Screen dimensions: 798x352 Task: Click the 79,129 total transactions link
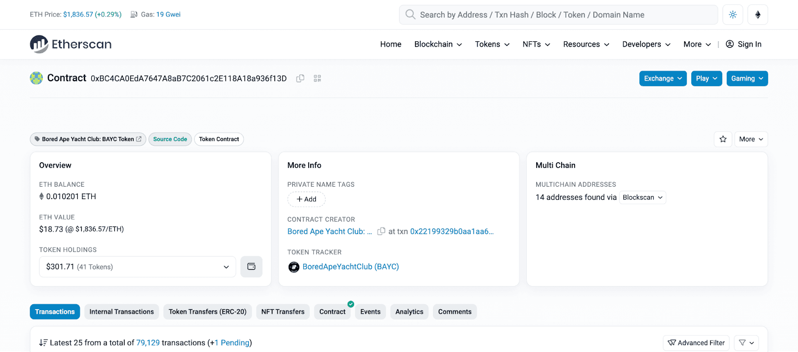148,343
